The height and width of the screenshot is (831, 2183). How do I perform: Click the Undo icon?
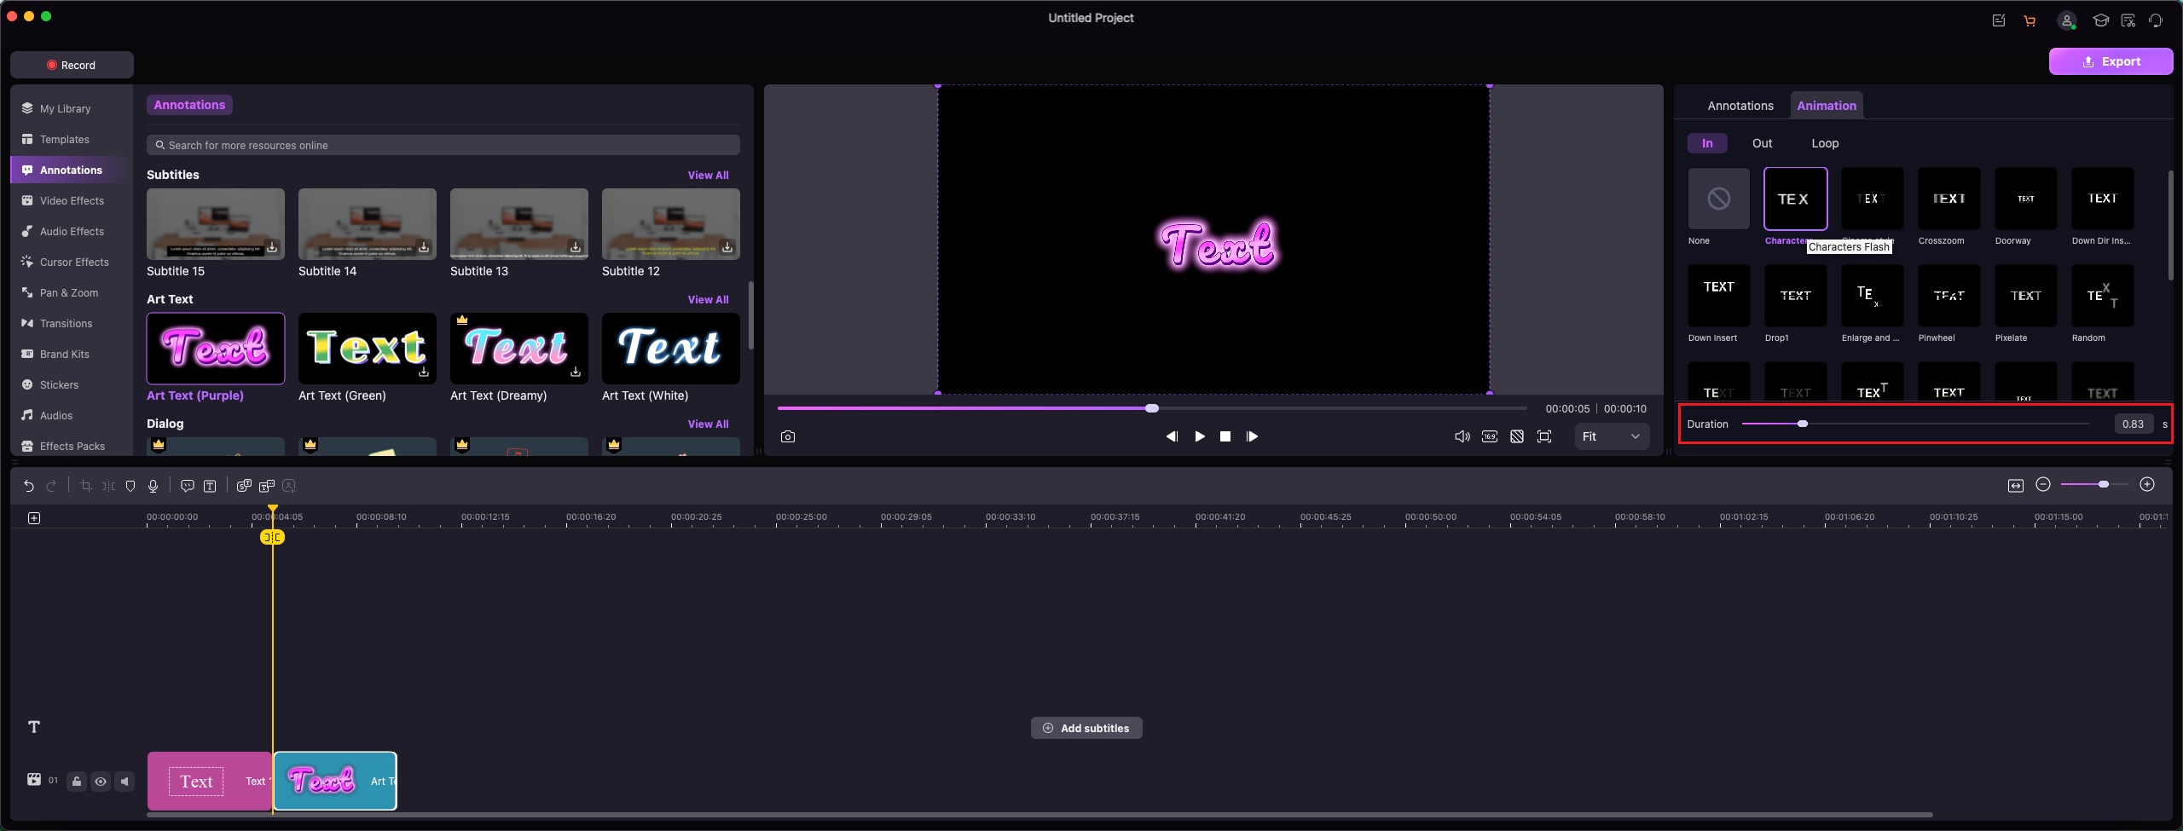tap(29, 486)
